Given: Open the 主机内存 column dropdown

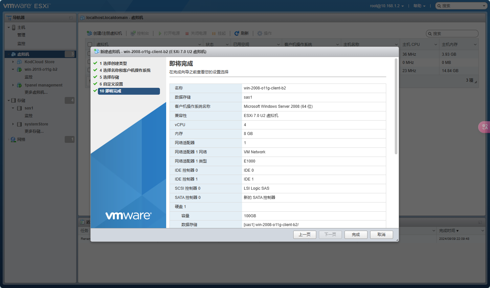Looking at the screenshot, I should point(475,45).
